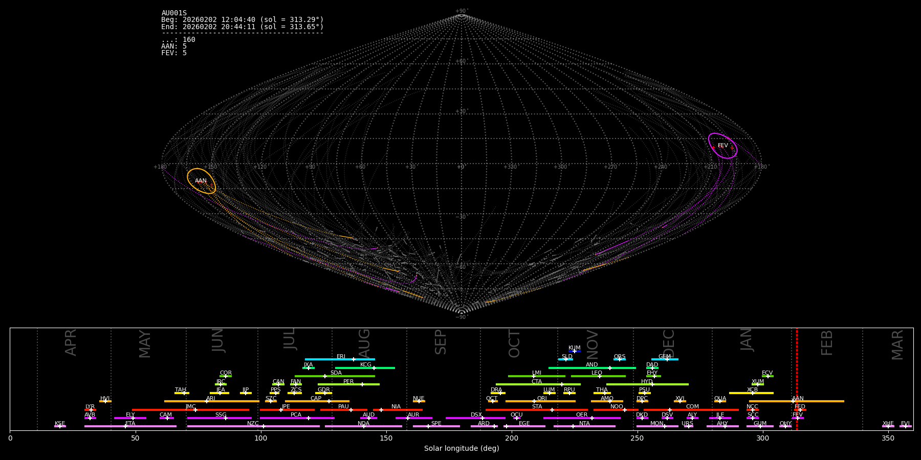Select the QUA shower label
The height and width of the screenshot is (460, 921).
pyautogui.click(x=720, y=399)
